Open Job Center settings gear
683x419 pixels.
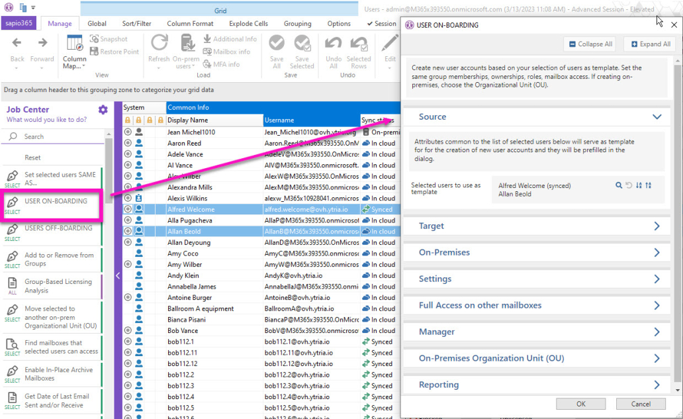pyautogui.click(x=103, y=110)
